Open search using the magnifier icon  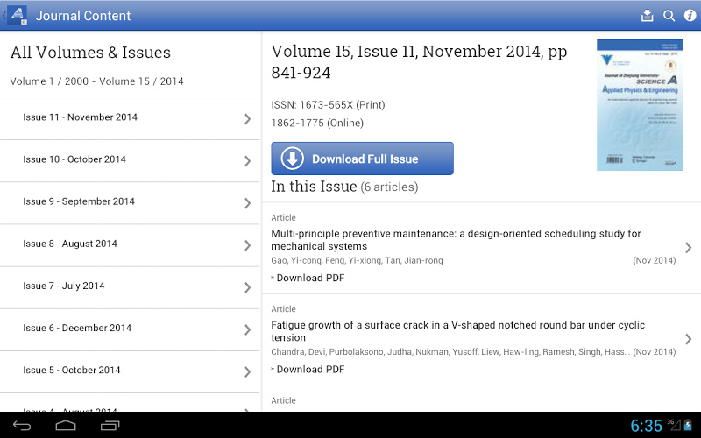tap(669, 16)
